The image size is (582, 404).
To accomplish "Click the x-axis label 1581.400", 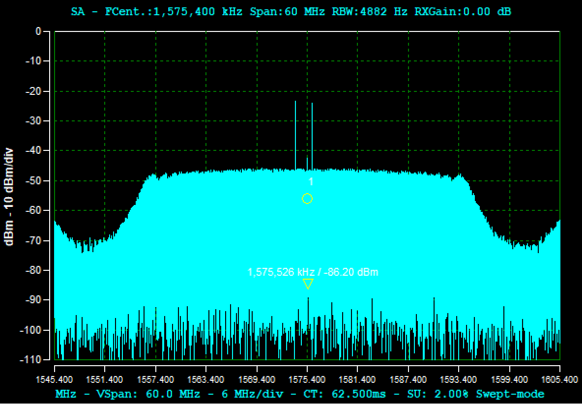I will coord(357,379).
